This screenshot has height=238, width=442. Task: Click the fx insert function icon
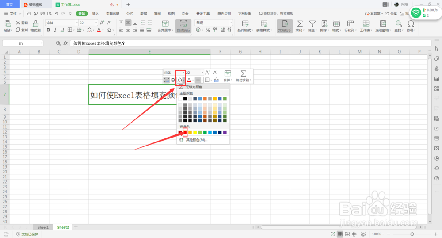click(65, 43)
